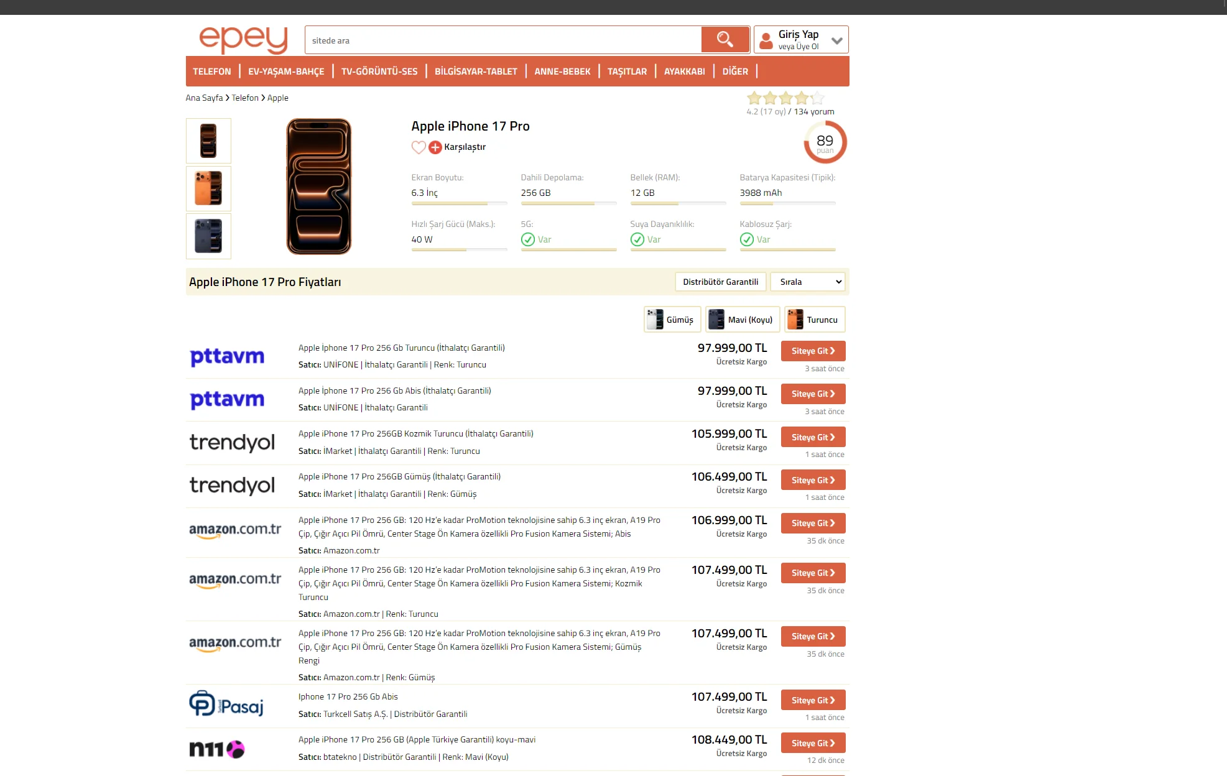Image resolution: width=1227 pixels, height=776 pixels.
Task: Click Siteye Git for Pasaj offer
Action: click(813, 700)
